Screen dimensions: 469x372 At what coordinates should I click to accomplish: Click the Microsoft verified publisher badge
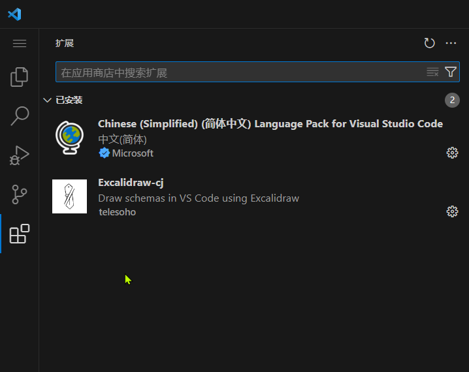(104, 153)
